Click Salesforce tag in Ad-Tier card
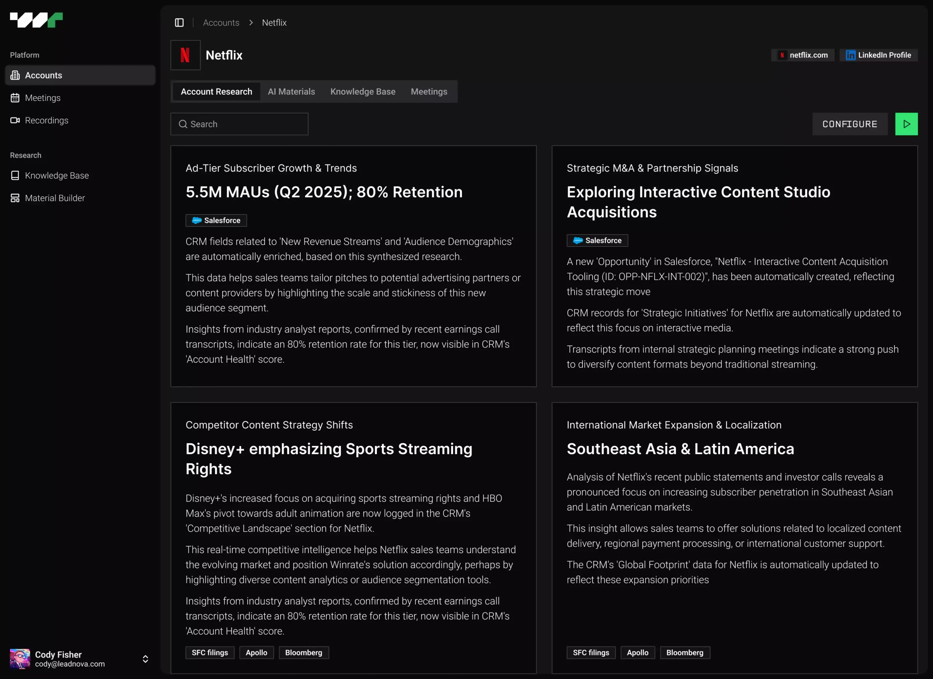The width and height of the screenshot is (933, 679). coord(216,220)
